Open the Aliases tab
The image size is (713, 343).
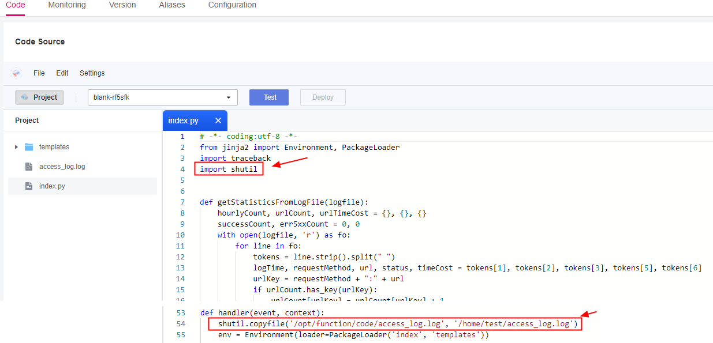click(x=172, y=5)
